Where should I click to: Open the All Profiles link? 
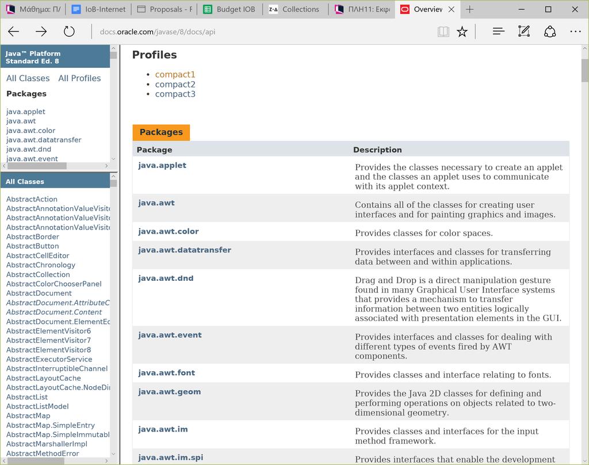point(79,78)
